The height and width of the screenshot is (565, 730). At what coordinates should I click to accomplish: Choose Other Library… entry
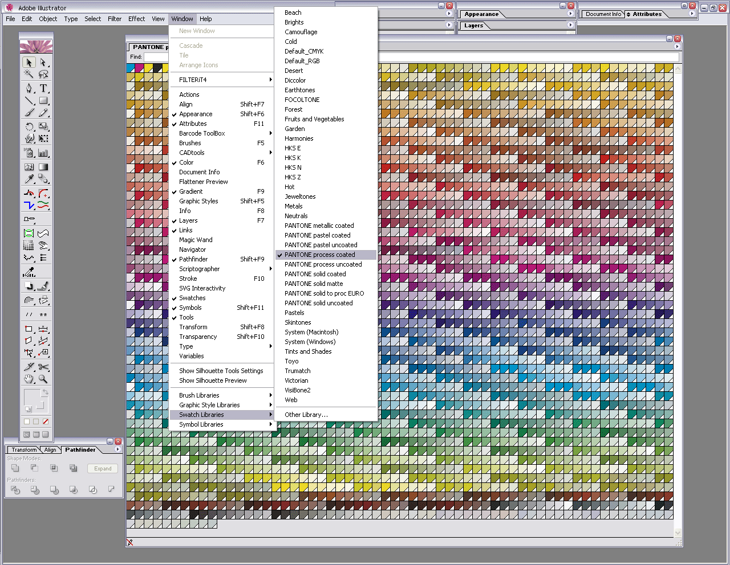pos(326,415)
